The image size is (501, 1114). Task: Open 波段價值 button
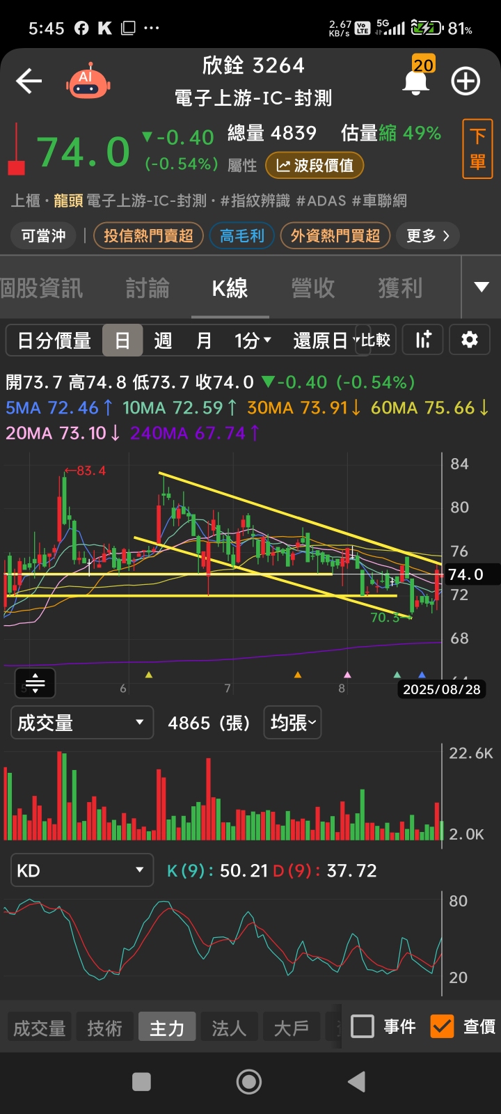(315, 165)
